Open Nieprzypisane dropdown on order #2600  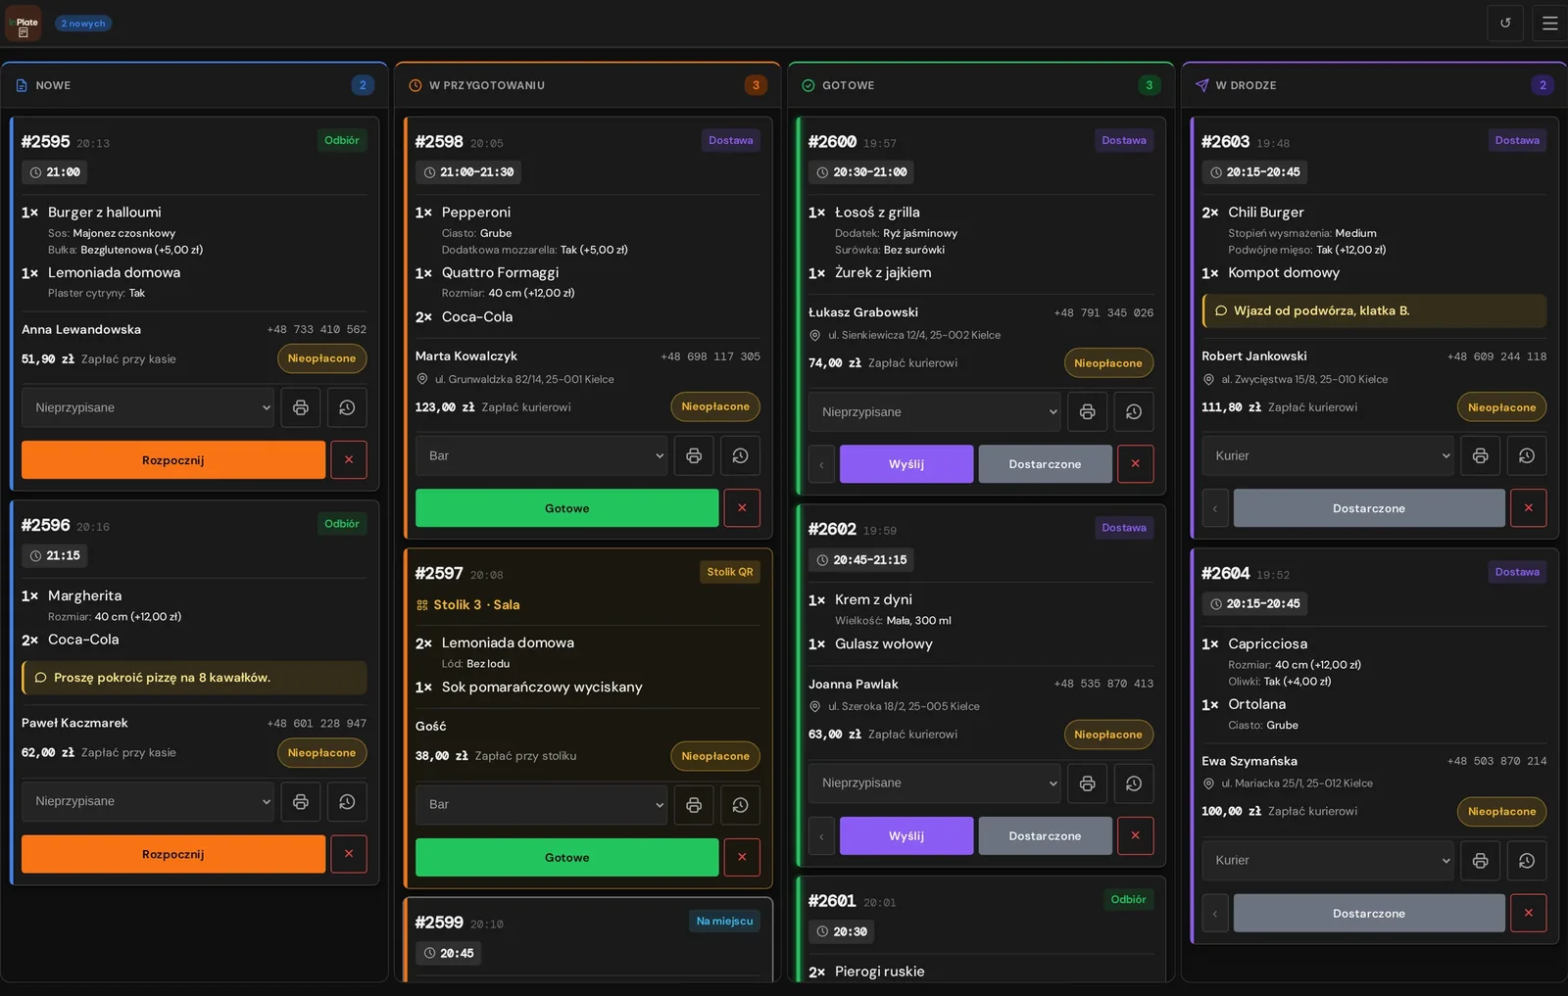pos(934,412)
